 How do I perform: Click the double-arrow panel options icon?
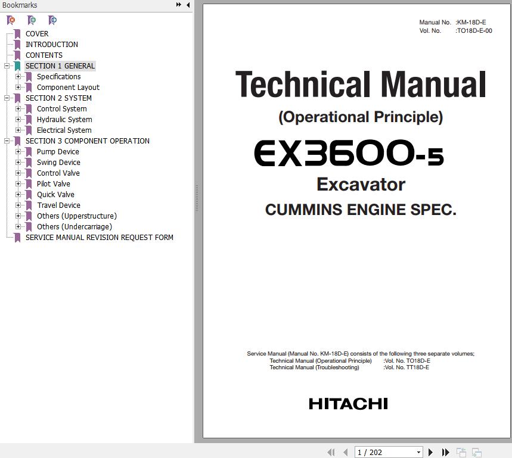(178, 5)
